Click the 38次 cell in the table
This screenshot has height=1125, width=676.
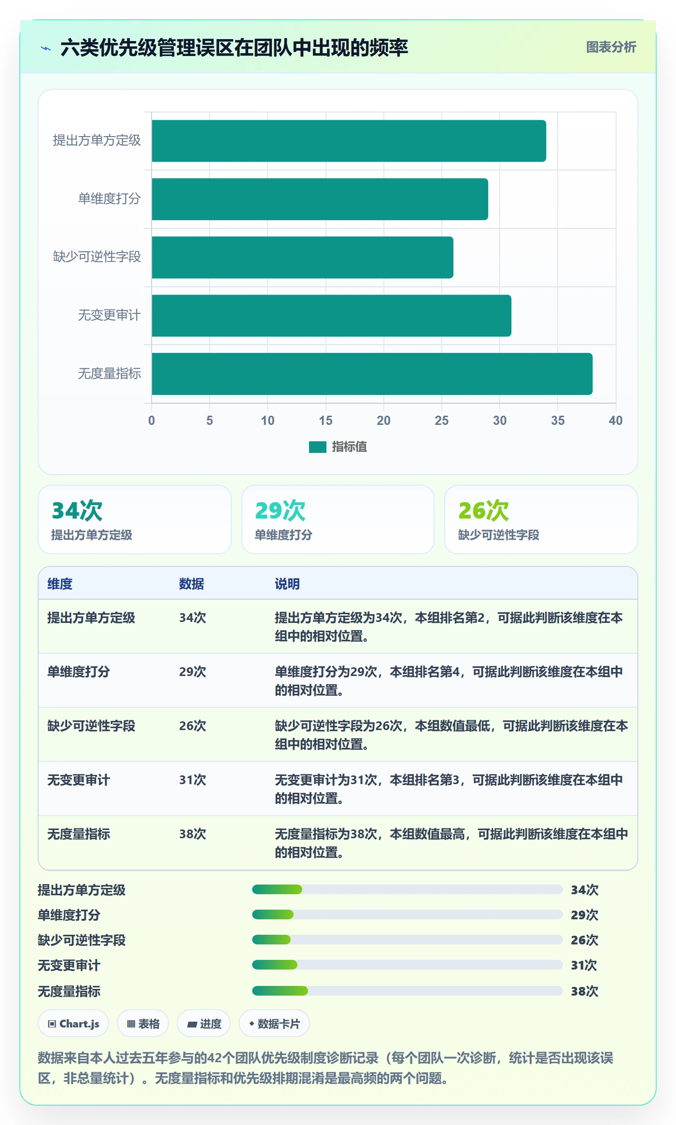[x=193, y=834]
